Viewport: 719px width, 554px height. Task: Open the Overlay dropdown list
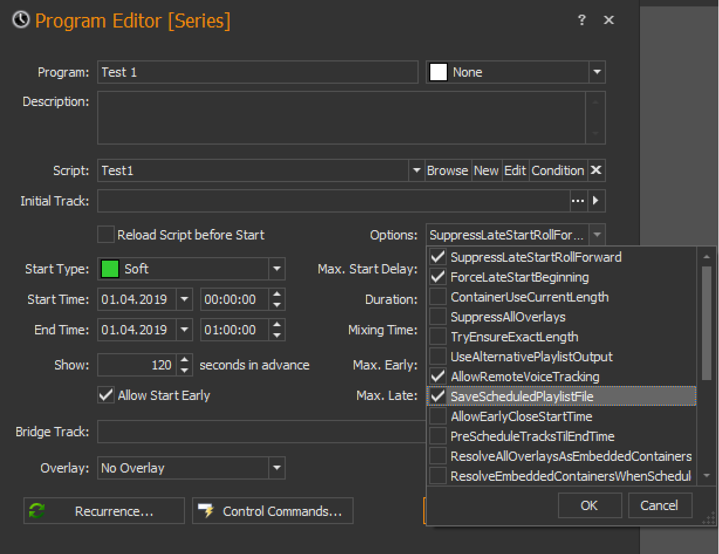[277, 468]
